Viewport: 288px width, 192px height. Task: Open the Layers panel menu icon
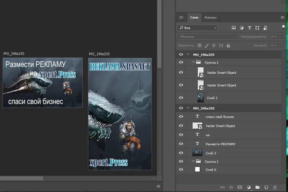[x=282, y=18]
